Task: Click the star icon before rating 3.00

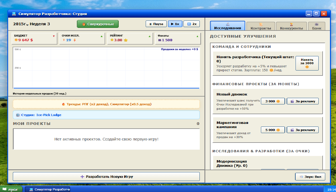Action: tap(112, 40)
